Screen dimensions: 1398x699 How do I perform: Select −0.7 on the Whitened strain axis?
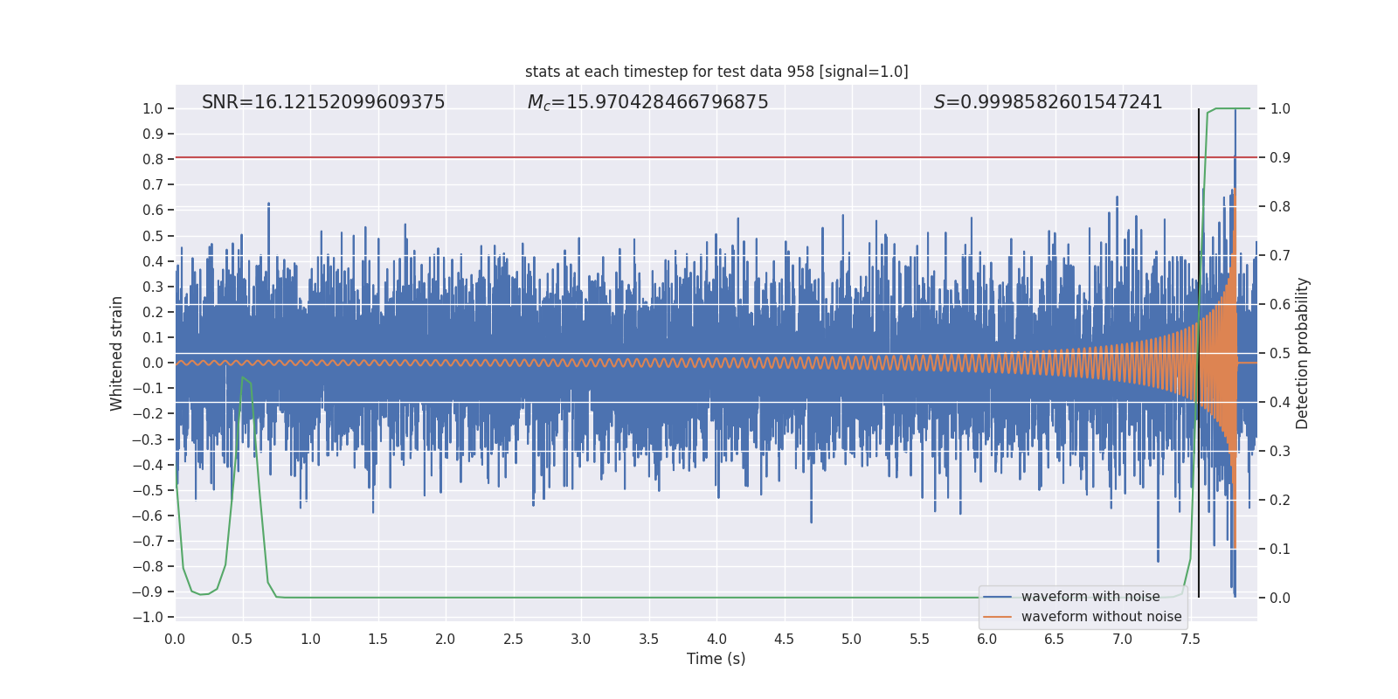(148, 541)
